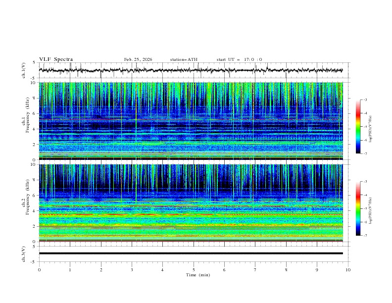Click the lower colorbar 'log(PSD)(V²/Hz)' label
The width and height of the screenshot is (392, 303).
tap(371, 210)
